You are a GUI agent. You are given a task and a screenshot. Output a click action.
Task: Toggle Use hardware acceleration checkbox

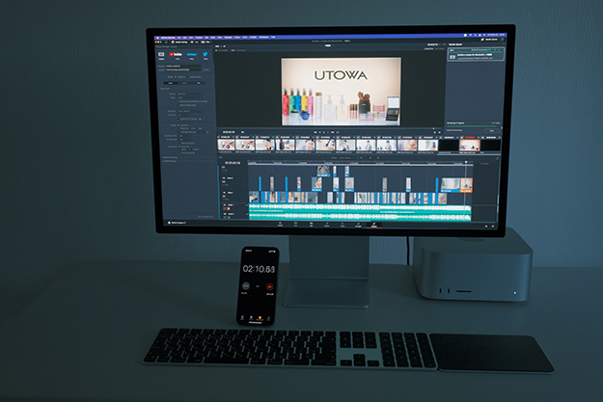coord(178,101)
